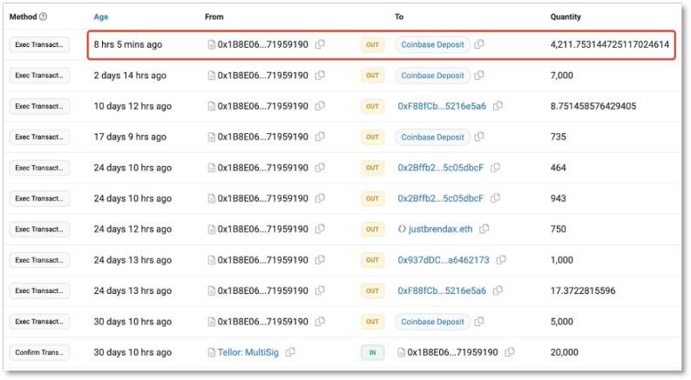Viewport: 691px width, 380px height.
Task: Open 0x2Bffb2...5c05dbcF link in the 943 row
Action: tap(441, 198)
